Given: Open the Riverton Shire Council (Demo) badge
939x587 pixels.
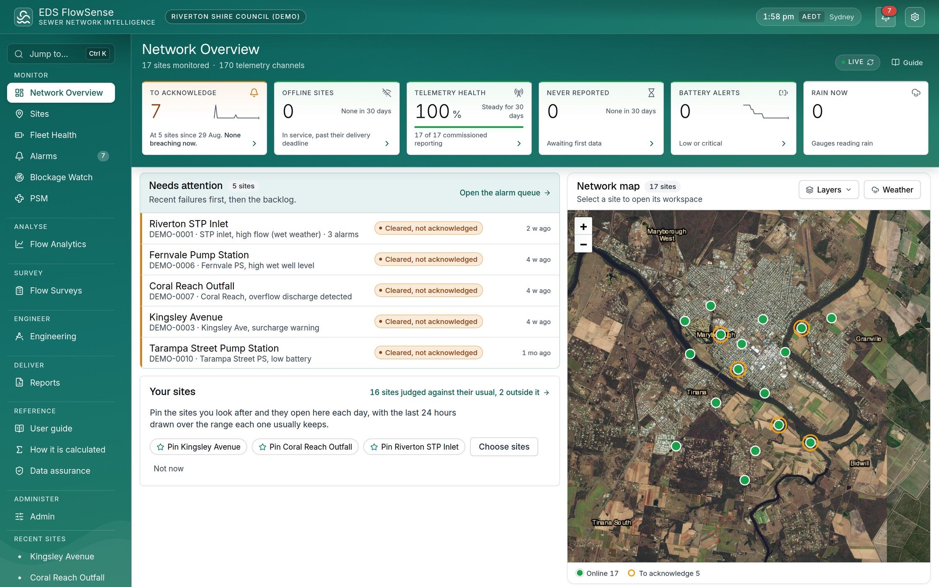Looking at the screenshot, I should (235, 17).
